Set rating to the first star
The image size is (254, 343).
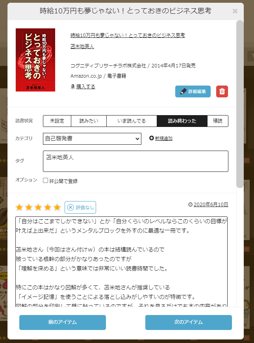19,207
